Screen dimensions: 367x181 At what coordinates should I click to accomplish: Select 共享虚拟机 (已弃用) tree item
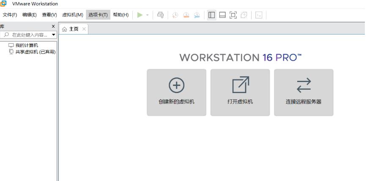tap(36, 52)
